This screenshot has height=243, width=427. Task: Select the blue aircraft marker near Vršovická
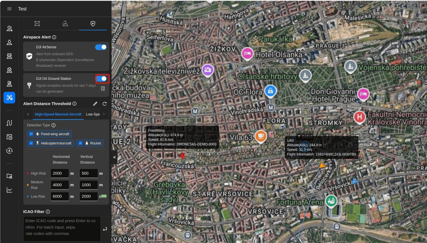click(x=355, y=181)
